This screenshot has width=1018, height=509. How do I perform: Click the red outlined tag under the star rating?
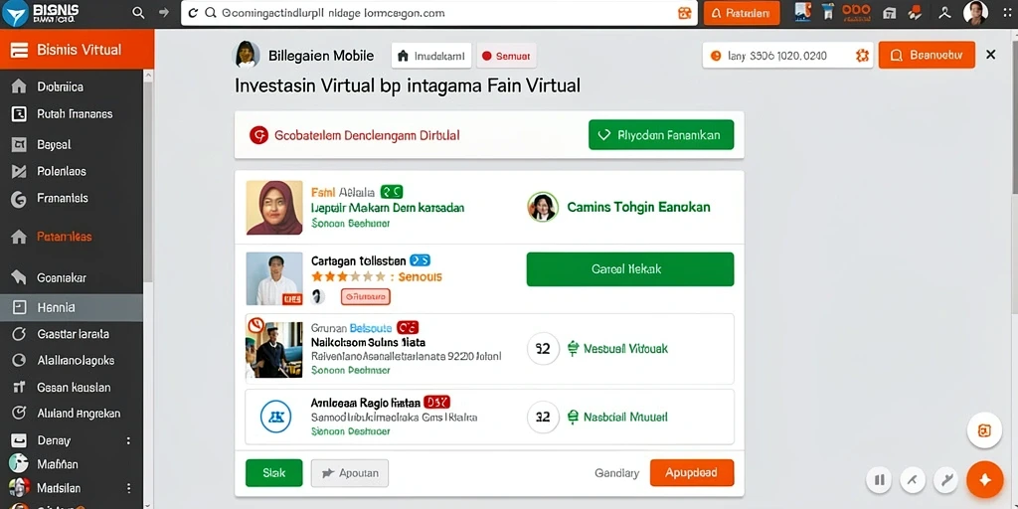[x=366, y=297]
